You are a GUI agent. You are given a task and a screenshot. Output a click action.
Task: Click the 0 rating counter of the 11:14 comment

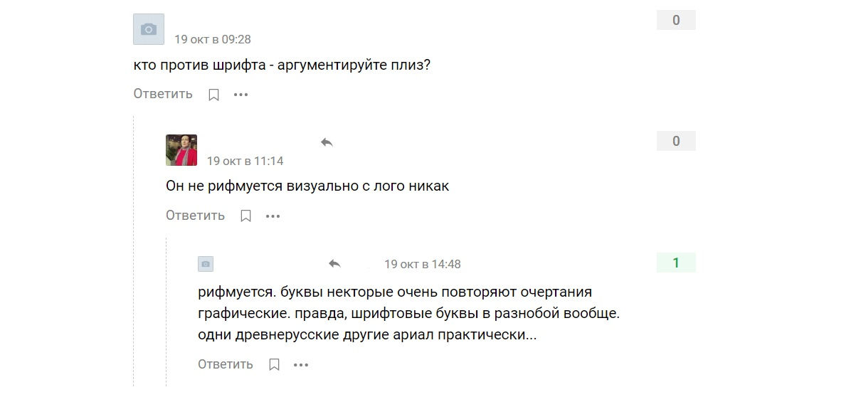click(676, 142)
